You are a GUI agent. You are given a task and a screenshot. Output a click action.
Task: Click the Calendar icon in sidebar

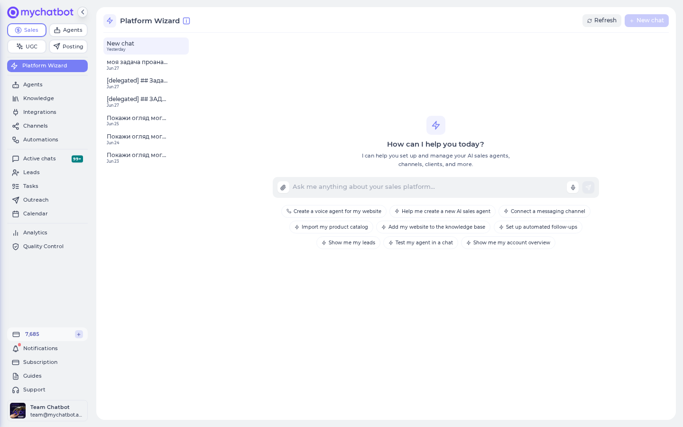click(x=16, y=214)
